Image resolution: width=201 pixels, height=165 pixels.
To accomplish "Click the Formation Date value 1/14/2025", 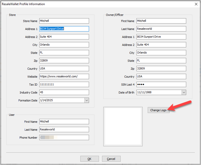I will (x=46, y=100).
